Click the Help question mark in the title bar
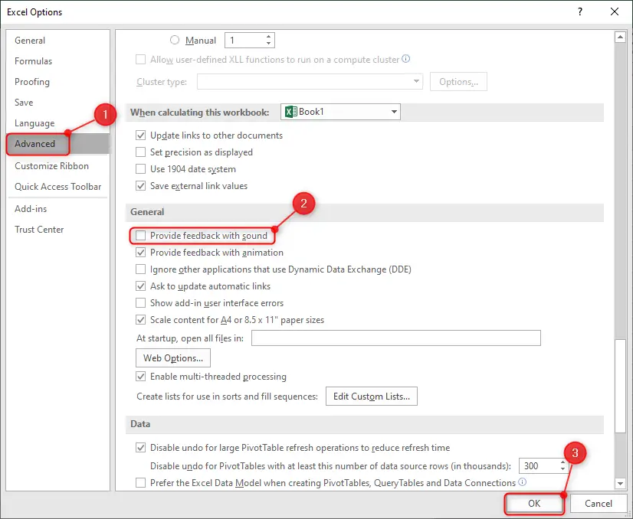The height and width of the screenshot is (519, 633). tap(580, 11)
